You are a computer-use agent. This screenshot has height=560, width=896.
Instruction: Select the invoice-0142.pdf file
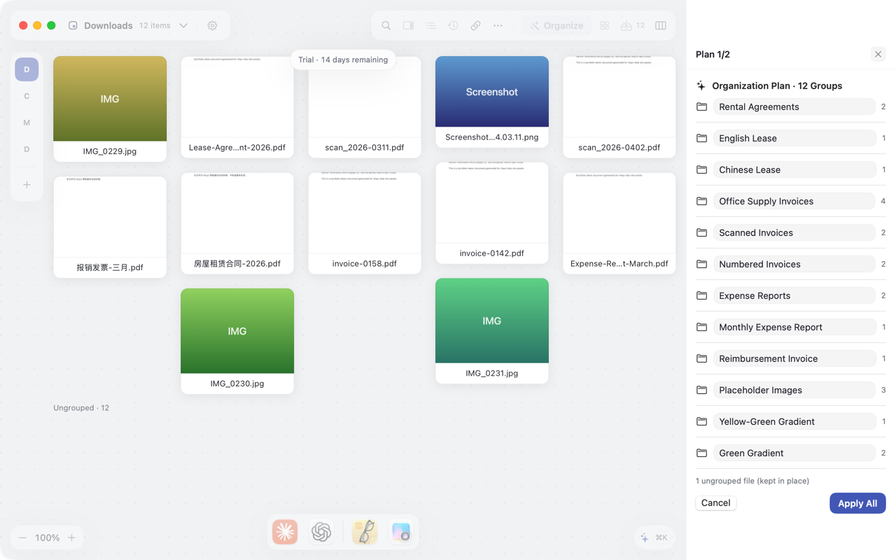(x=492, y=213)
